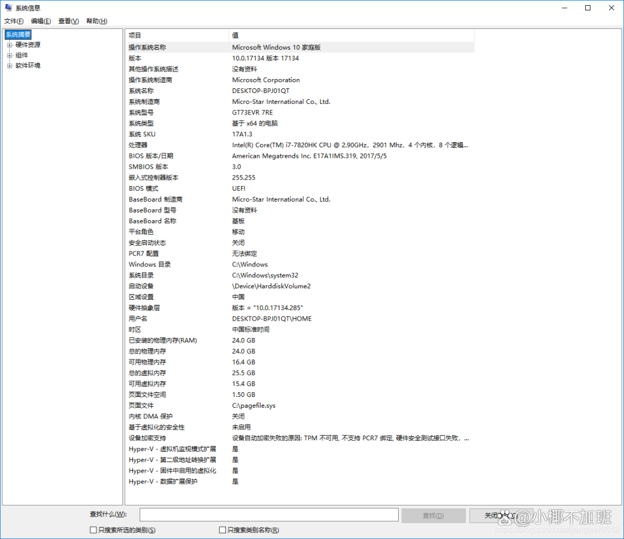Select the 处理器 row

(138, 145)
